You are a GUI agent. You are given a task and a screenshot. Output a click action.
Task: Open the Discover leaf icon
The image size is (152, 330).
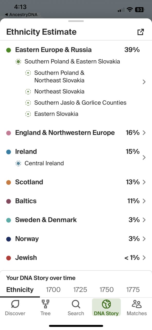tap(15, 304)
